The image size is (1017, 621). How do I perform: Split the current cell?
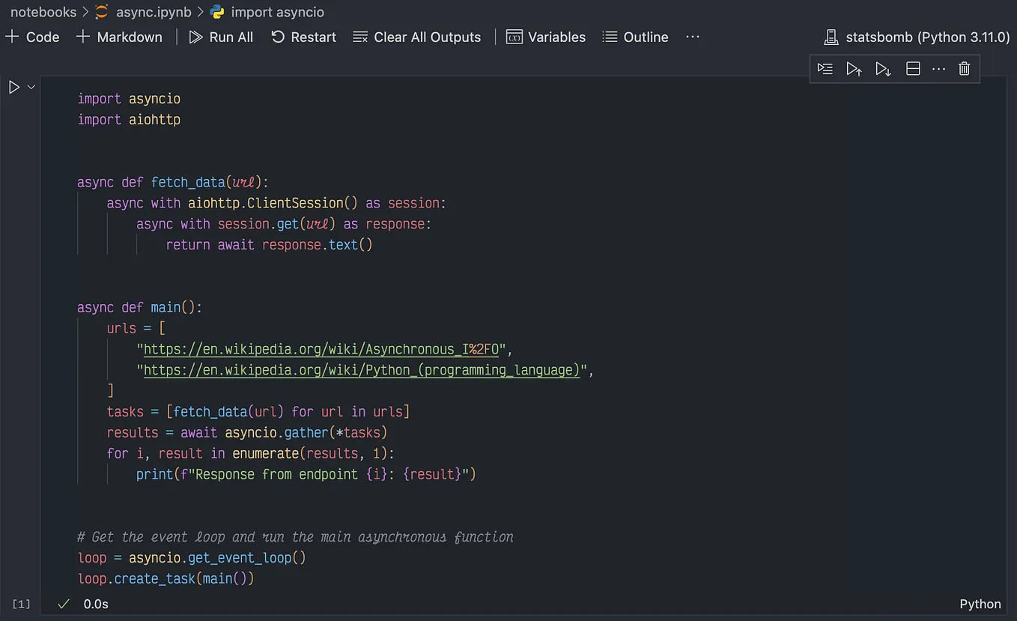913,68
